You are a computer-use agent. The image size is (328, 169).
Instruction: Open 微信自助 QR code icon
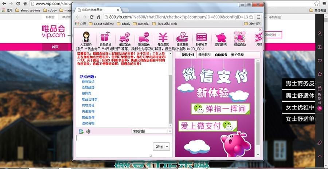pos(240,39)
